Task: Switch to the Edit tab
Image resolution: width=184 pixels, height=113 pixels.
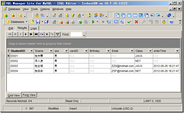Action: tap(11, 28)
